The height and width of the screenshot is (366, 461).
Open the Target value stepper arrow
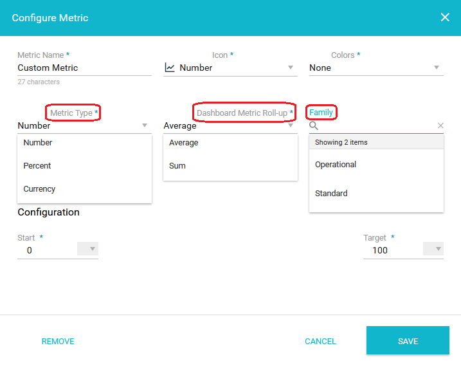pyautogui.click(x=433, y=249)
